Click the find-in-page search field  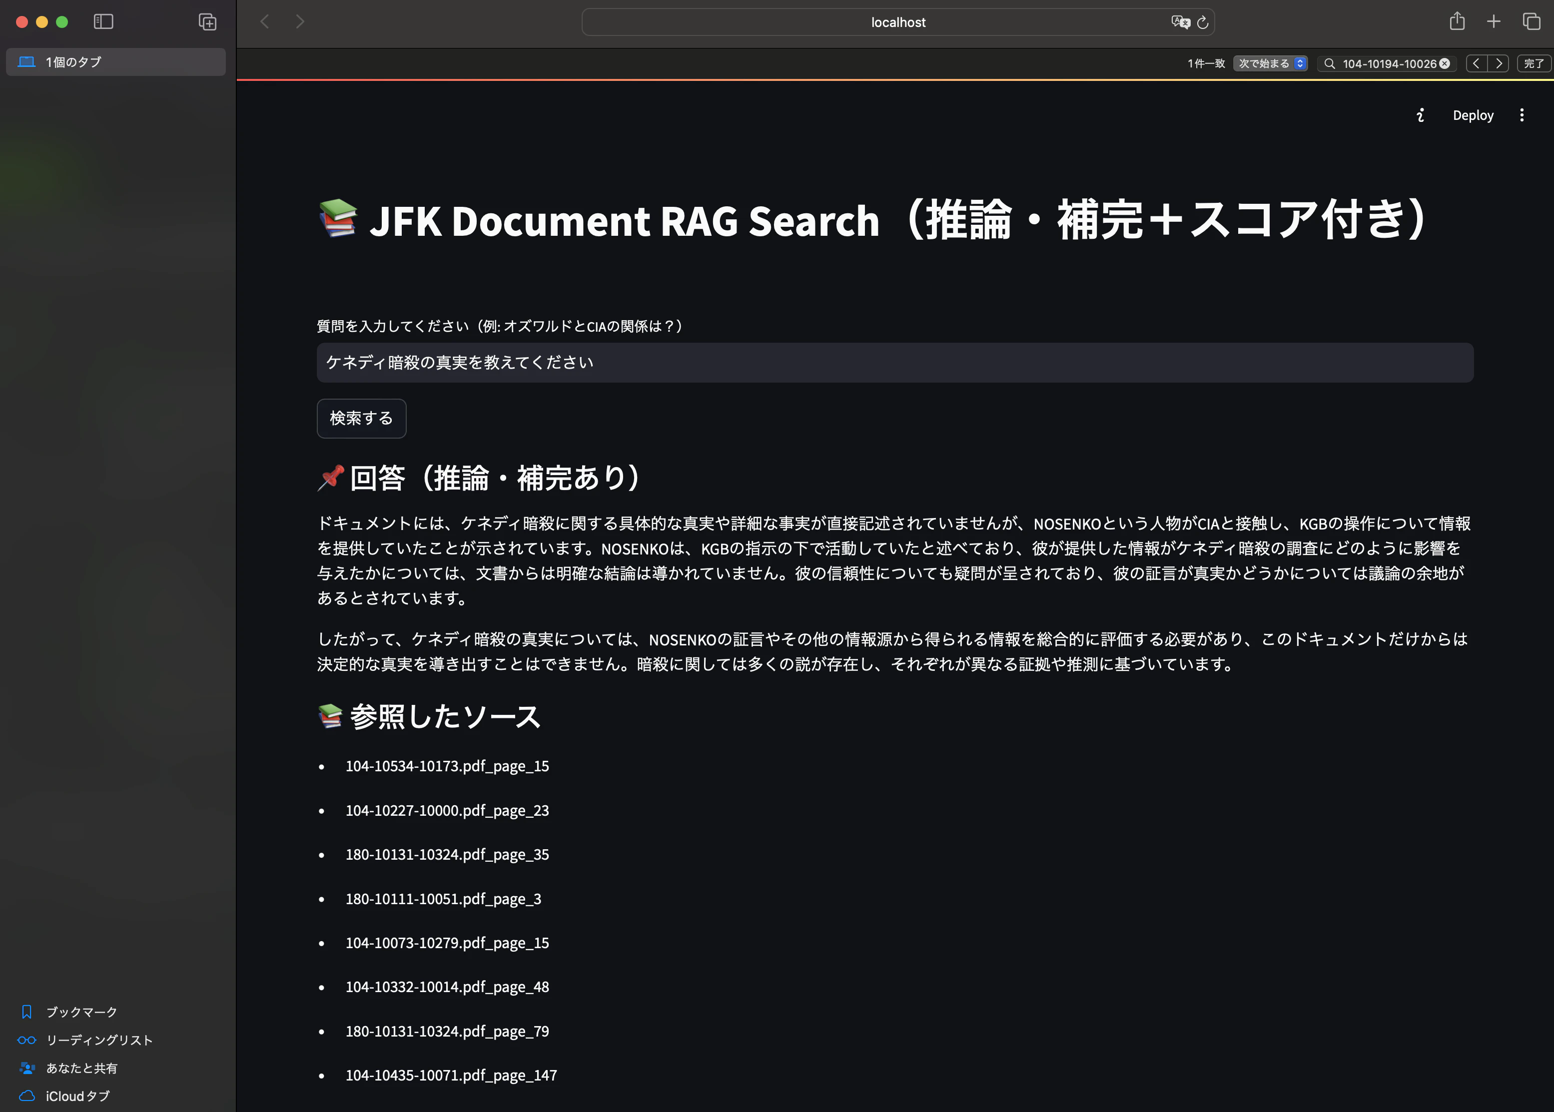(x=1386, y=63)
